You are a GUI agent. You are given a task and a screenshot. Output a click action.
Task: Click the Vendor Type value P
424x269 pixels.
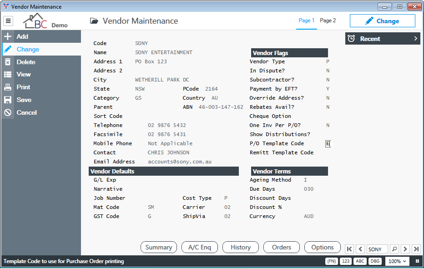pyautogui.click(x=328, y=62)
